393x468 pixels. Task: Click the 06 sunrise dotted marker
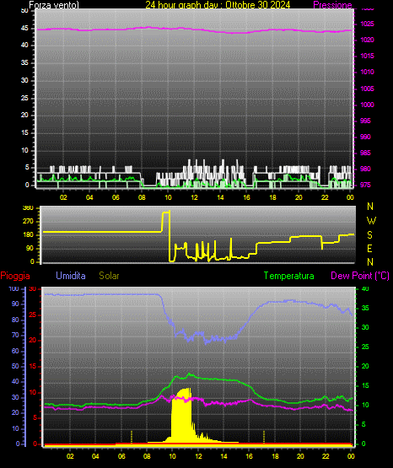132,437
